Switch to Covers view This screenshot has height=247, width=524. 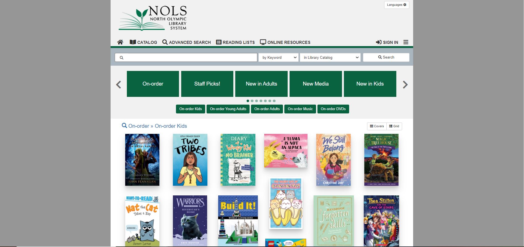click(377, 126)
